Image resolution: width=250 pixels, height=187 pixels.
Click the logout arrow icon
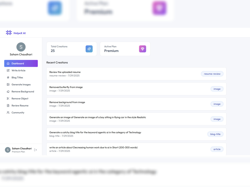[35, 150]
